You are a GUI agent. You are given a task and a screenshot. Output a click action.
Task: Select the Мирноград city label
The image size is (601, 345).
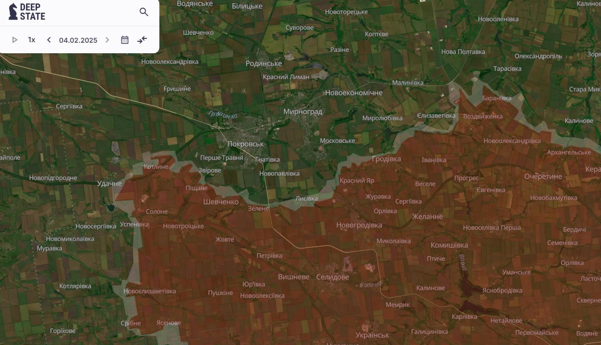302,112
